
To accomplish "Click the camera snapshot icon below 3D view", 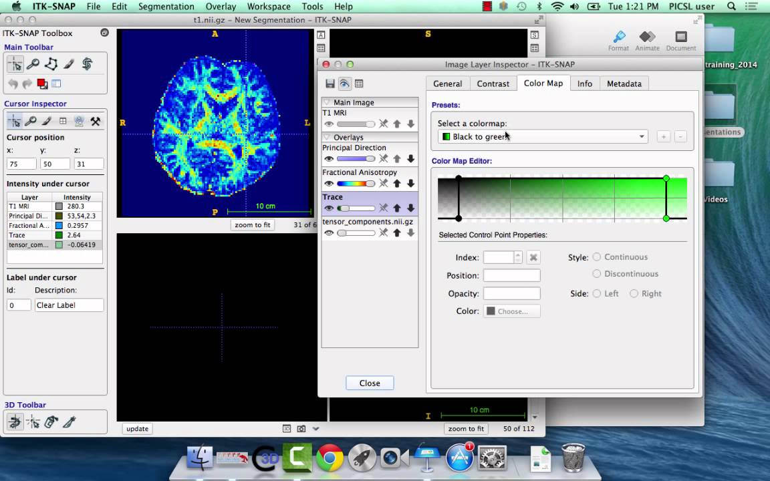I will click(x=301, y=428).
